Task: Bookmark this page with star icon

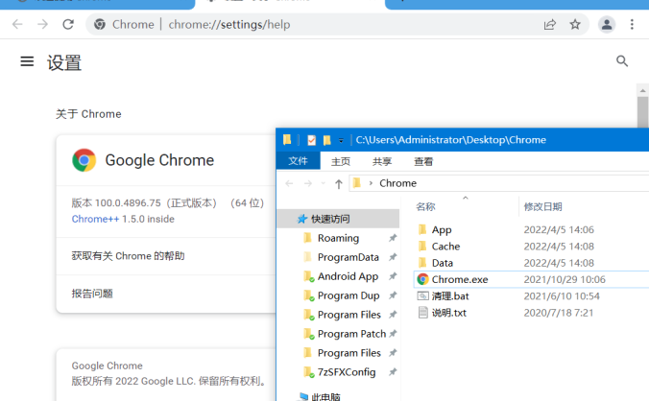Action: [x=575, y=24]
